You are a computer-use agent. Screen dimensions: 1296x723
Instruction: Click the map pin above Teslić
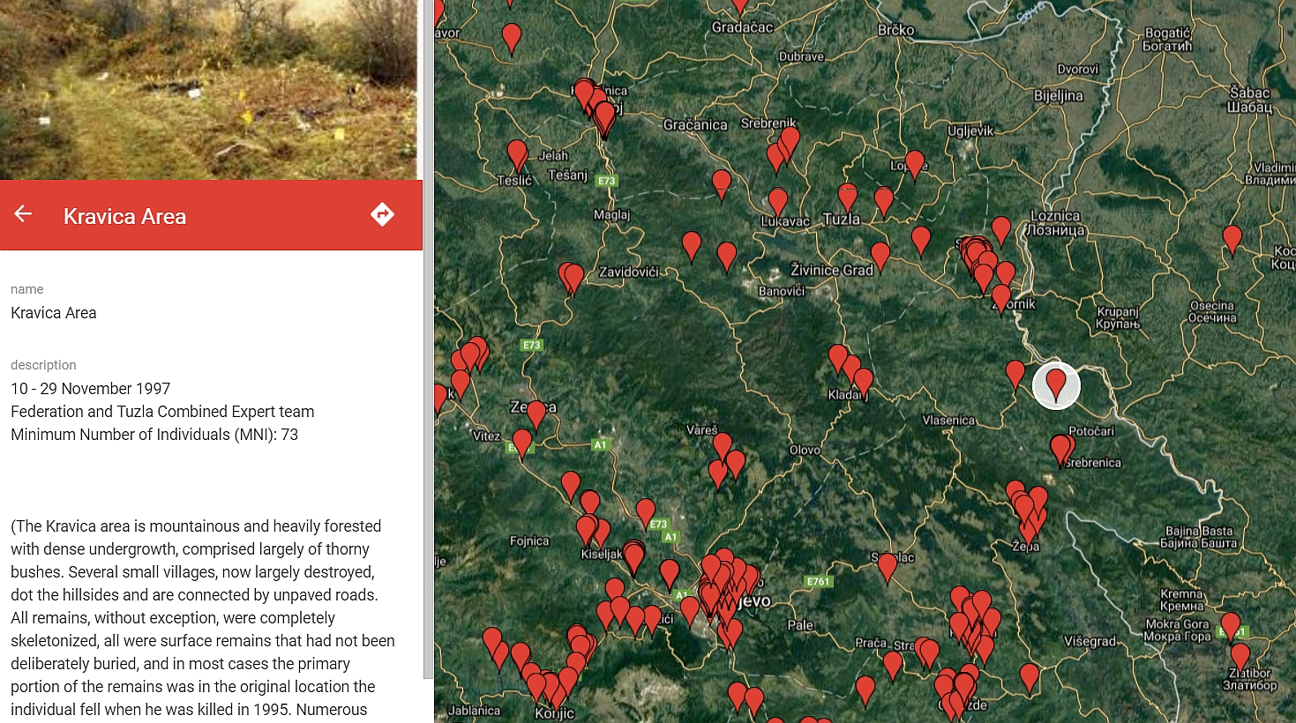click(x=517, y=154)
